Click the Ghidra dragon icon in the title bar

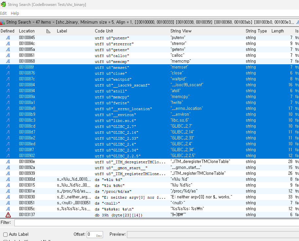coord(3,4)
